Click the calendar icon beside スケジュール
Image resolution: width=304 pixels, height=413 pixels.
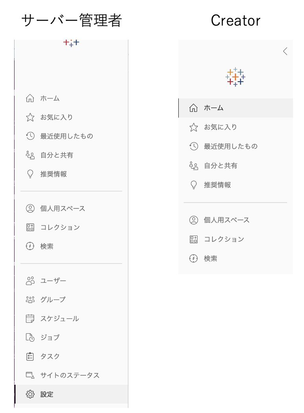point(30,319)
